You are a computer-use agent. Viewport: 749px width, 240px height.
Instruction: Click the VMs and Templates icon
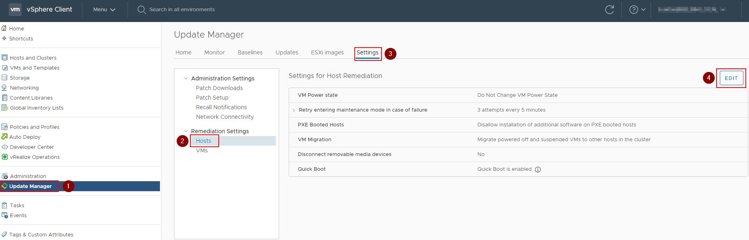tap(4, 68)
